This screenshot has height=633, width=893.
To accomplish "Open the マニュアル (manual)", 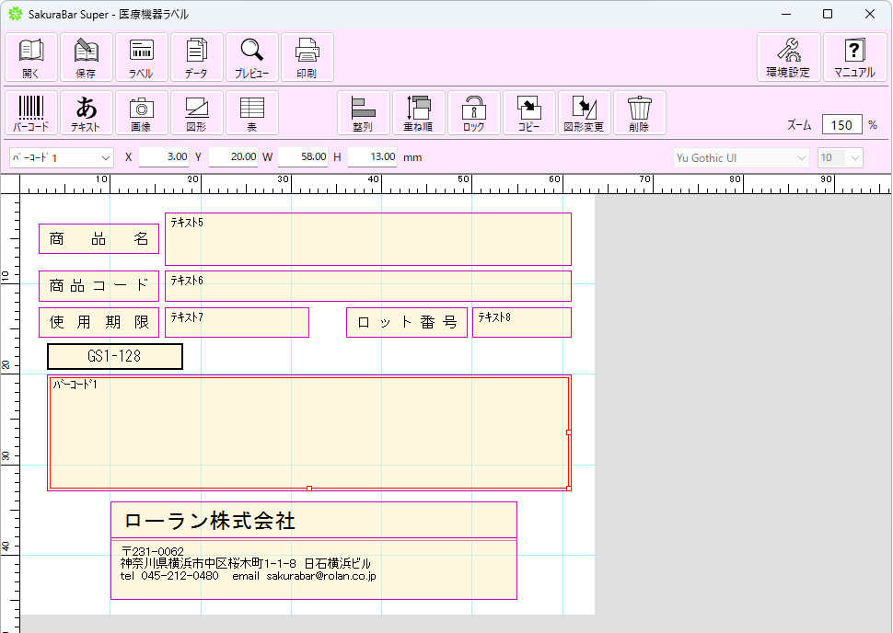I will pyautogui.click(x=855, y=56).
